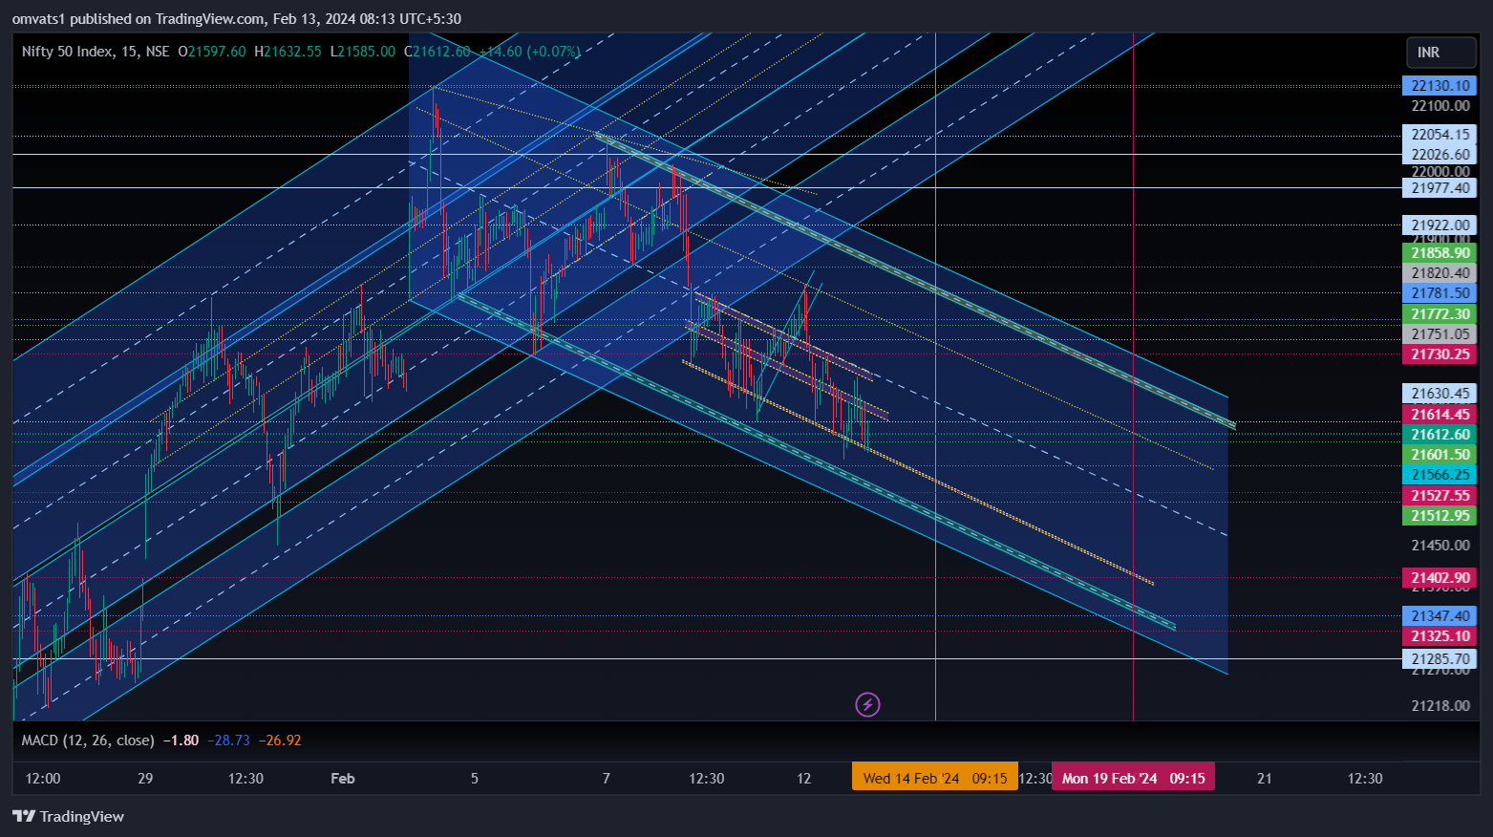Click the TradingView logo in the footer
Viewport: 1493px width, 837px height.
tap(68, 816)
